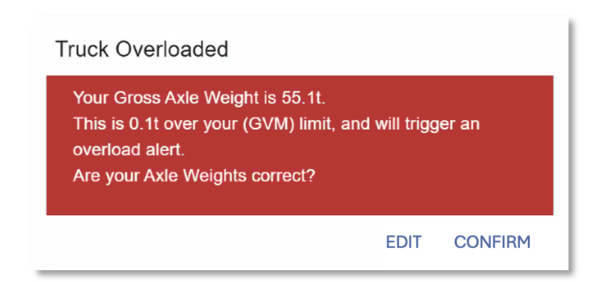Image resolution: width=606 pixels, height=282 pixels.
Task: Click the 'overload alert.' text line
Action: pyautogui.click(x=128, y=150)
